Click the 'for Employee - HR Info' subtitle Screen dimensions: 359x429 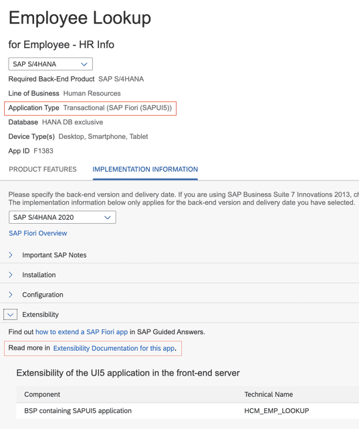click(x=62, y=45)
